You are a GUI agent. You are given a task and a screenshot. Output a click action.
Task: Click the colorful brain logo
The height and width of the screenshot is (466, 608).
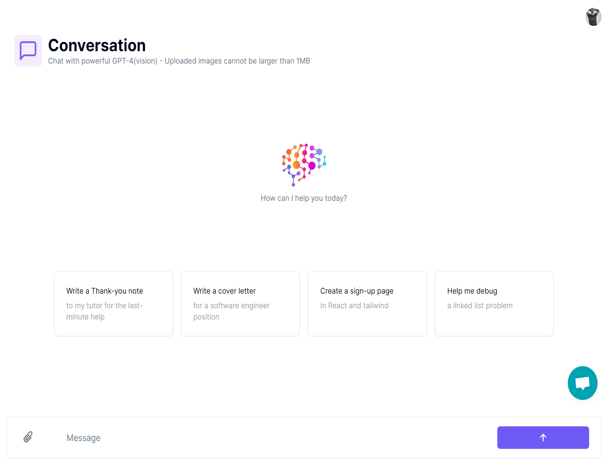(x=304, y=165)
